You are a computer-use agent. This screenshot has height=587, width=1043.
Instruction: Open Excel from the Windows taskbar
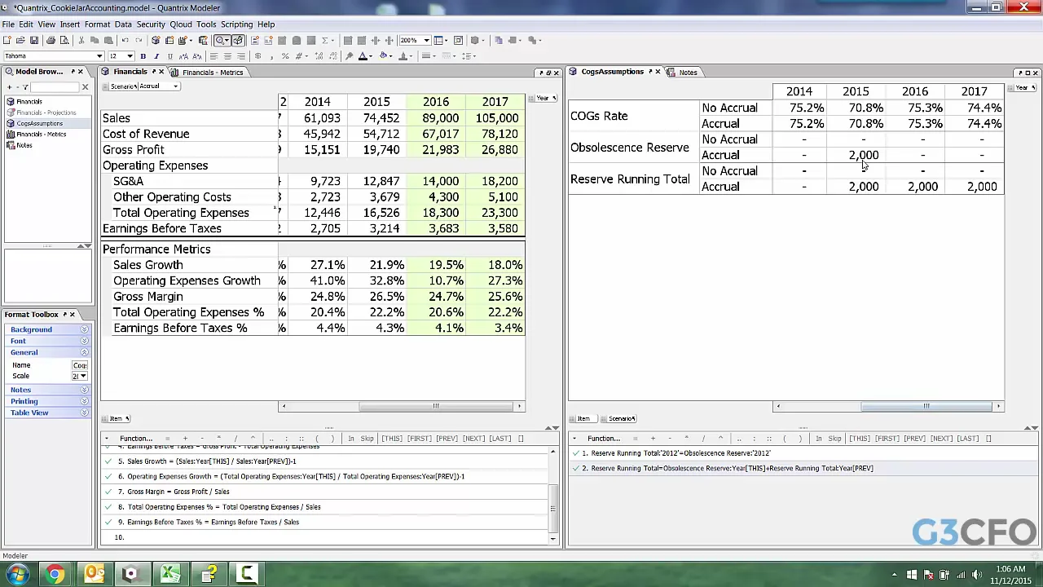170,575
